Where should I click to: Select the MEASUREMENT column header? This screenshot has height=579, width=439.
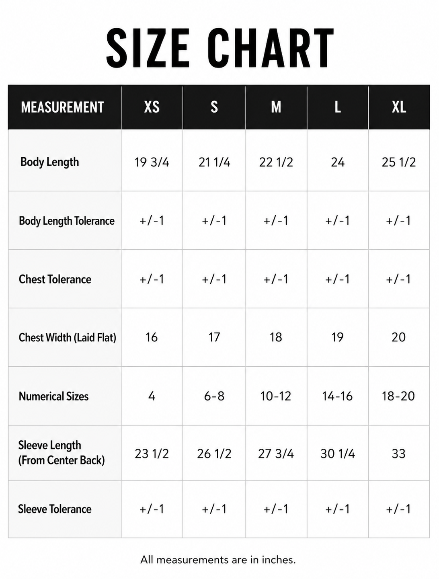pos(62,107)
